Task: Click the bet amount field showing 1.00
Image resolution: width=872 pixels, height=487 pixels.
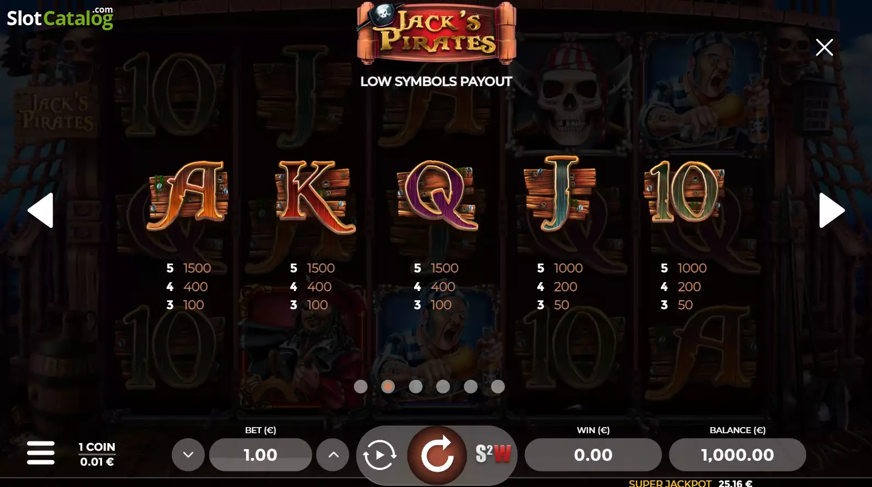Action: [260, 455]
